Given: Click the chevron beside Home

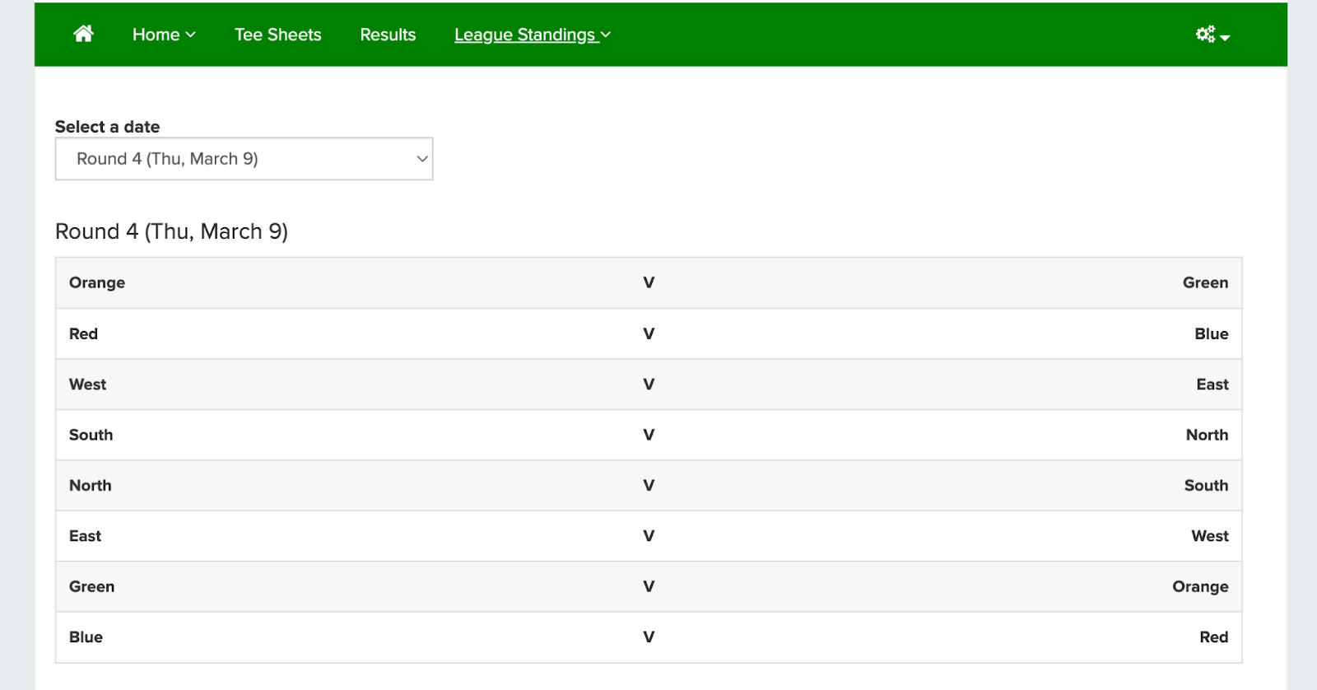Looking at the screenshot, I should [x=190, y=35].
